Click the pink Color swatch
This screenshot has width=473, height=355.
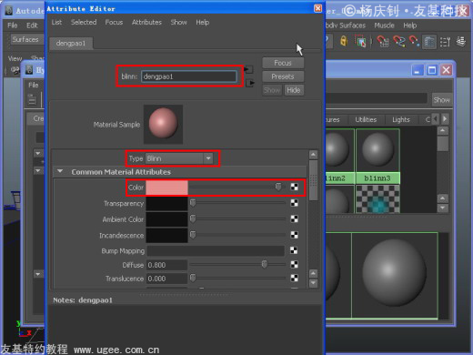[x=166, y=188]
